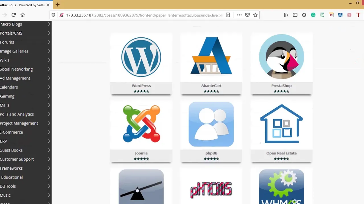364x204 pixels.
Task: Open a new browser tab
Action: coord(57,5)
